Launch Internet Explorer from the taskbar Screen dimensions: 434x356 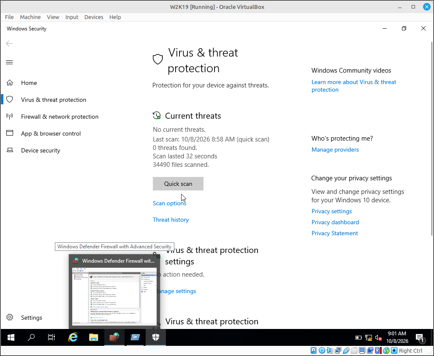73,337
